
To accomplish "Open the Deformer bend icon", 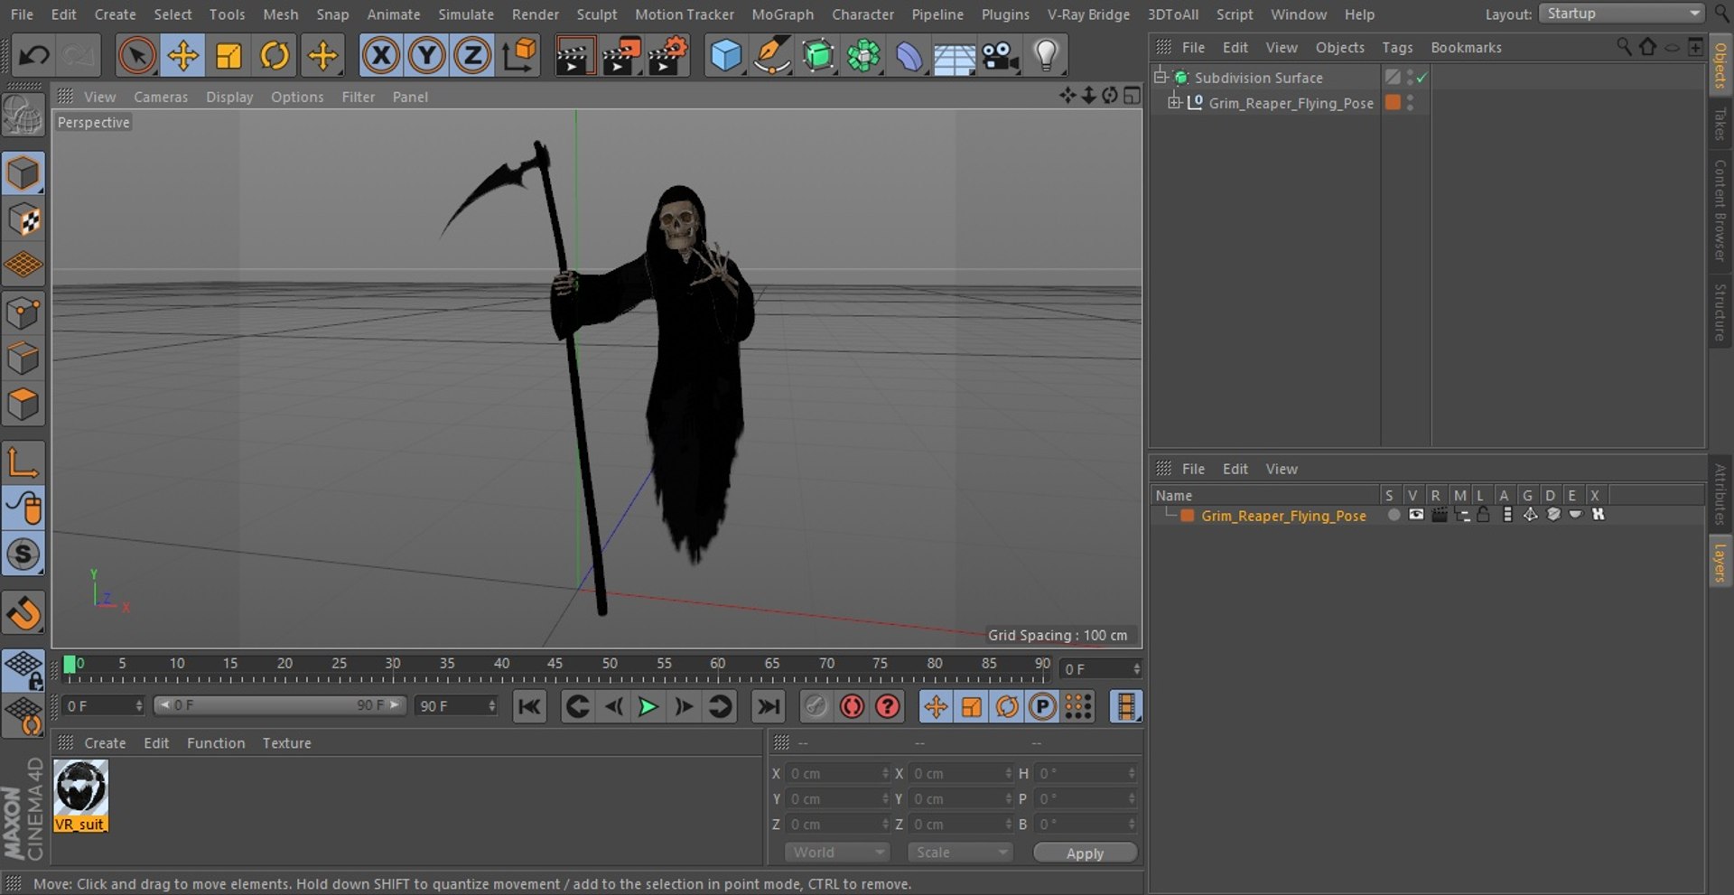I will (909, 56).
